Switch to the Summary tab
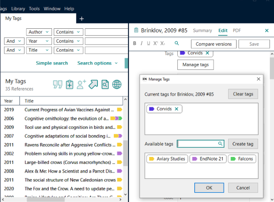This screenshot has height=202, width=274. [x=202, y=30]
